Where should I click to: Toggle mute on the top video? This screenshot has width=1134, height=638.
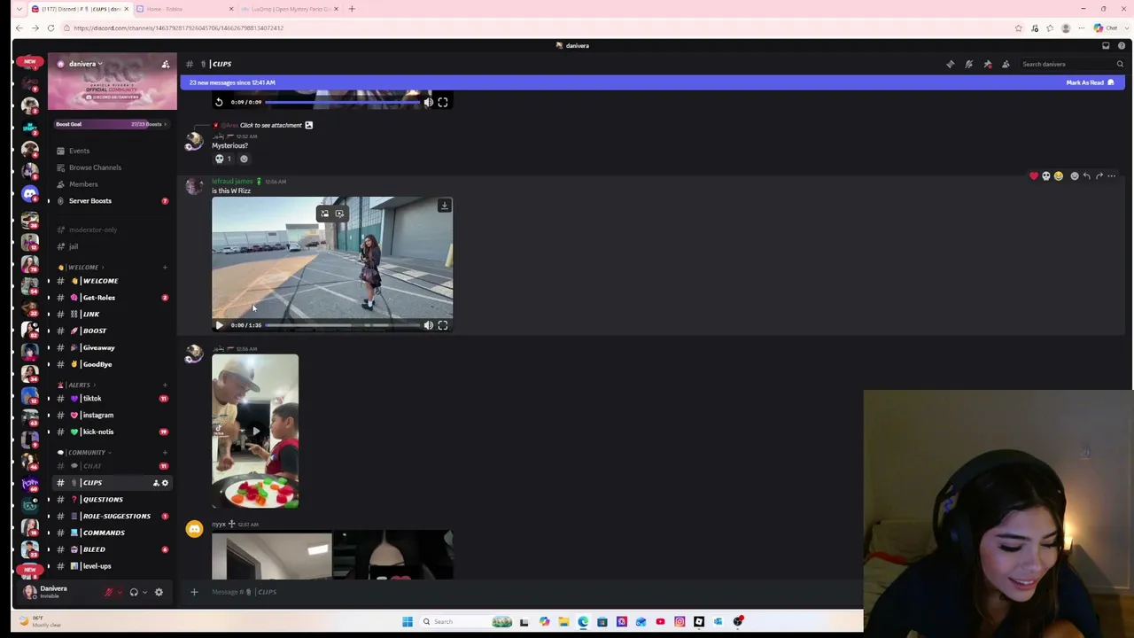pyautogui.click(x=429, y=102)
